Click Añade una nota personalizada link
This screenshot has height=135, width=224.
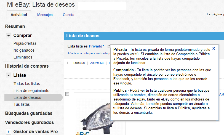tap(89, 53)
